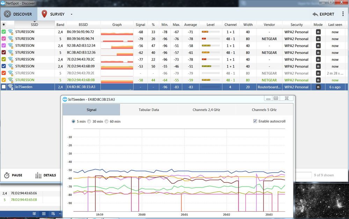Check the IoTSweden network checkbox
This screenshot has height=219, width=349.
click(3, 87)
